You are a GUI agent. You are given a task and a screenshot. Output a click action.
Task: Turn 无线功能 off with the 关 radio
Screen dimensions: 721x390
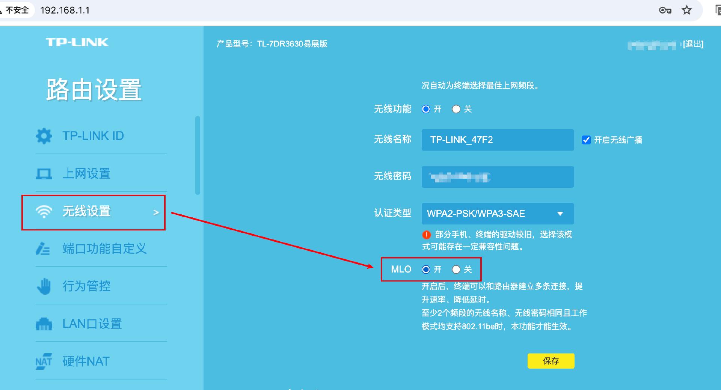click(x=456, y=109)
